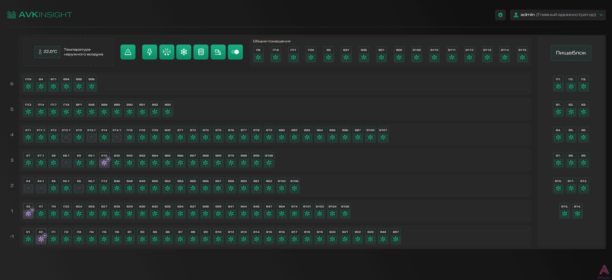The image size is (612, 280).
Task: Select the lightning bolt power icon
Action: coord(149,52)
